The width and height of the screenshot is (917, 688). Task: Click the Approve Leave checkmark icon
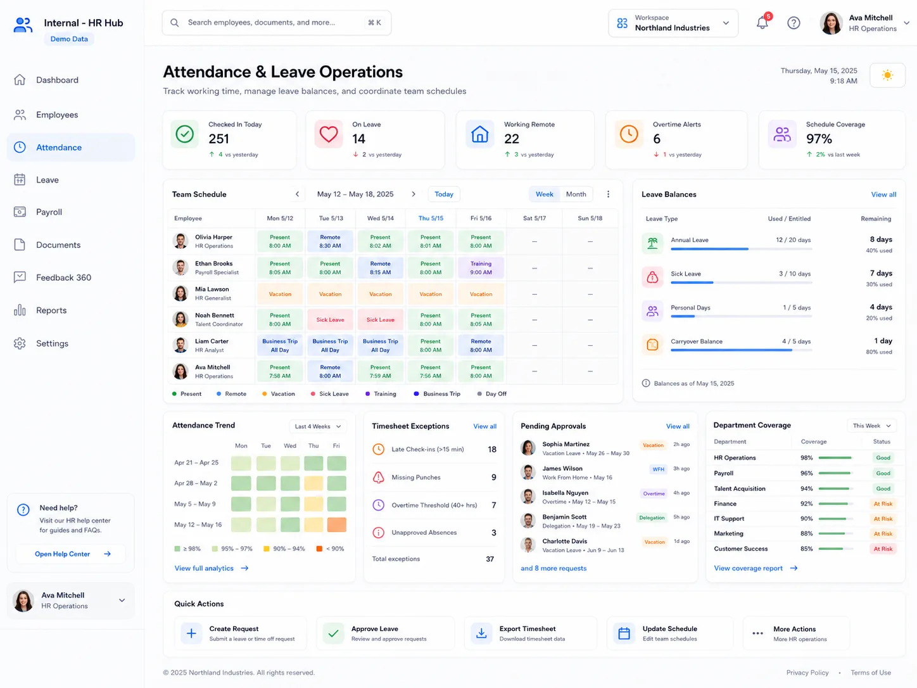pyautogui.click(x=333, y=634)
